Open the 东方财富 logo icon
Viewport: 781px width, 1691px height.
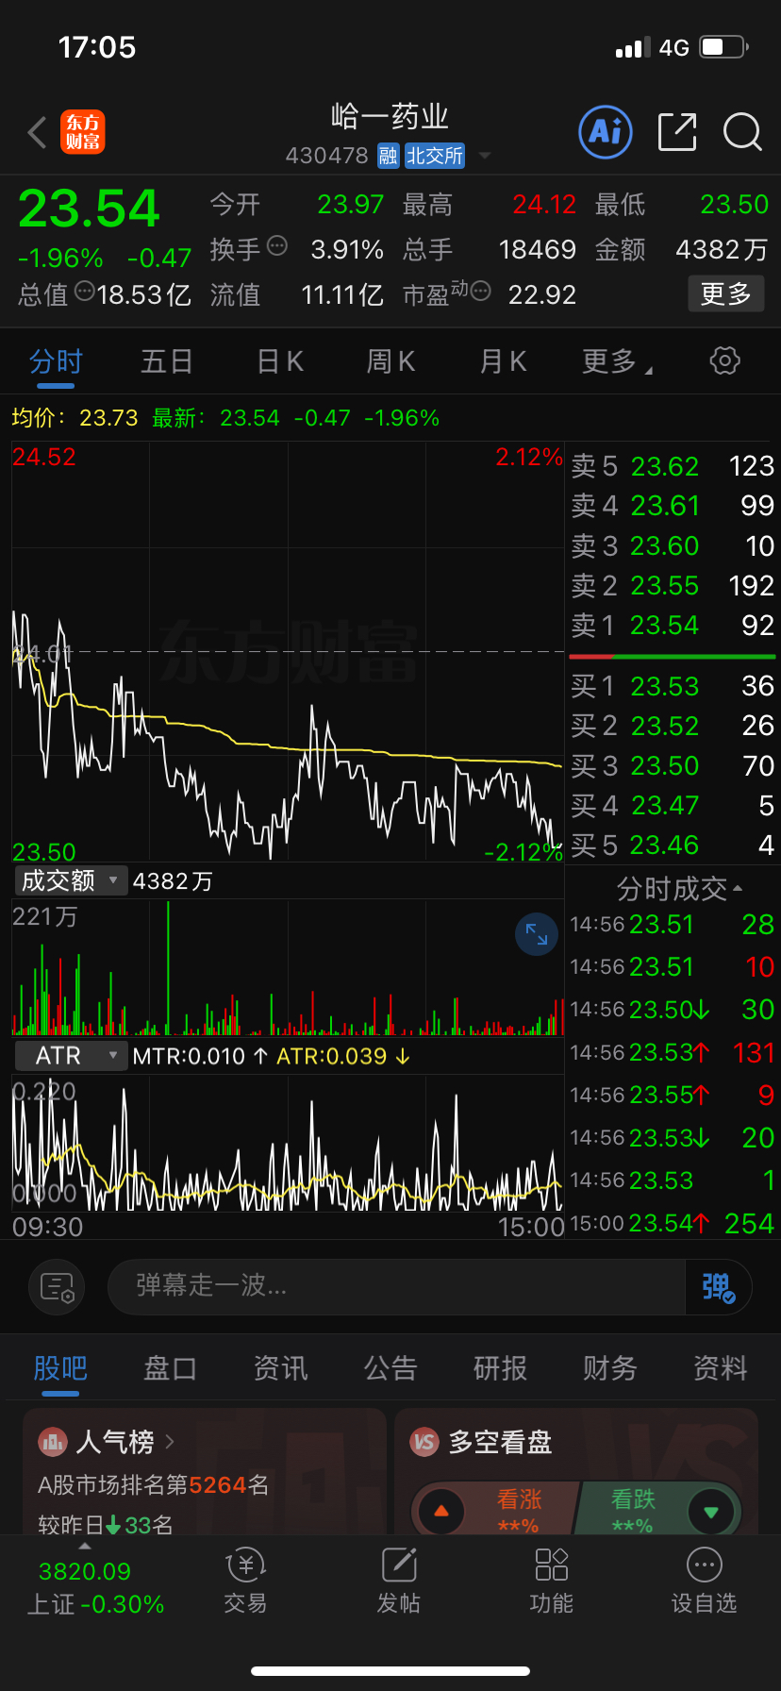[x=83, y=132]
